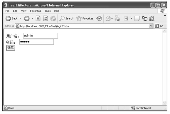Open the Search pane magnifier icon

(62, 18)
